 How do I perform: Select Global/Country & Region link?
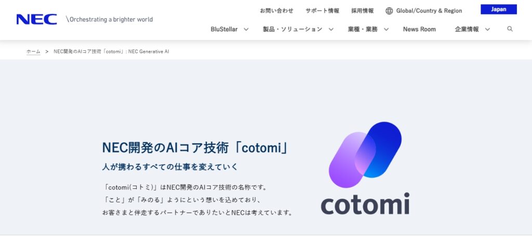(429, 11)
